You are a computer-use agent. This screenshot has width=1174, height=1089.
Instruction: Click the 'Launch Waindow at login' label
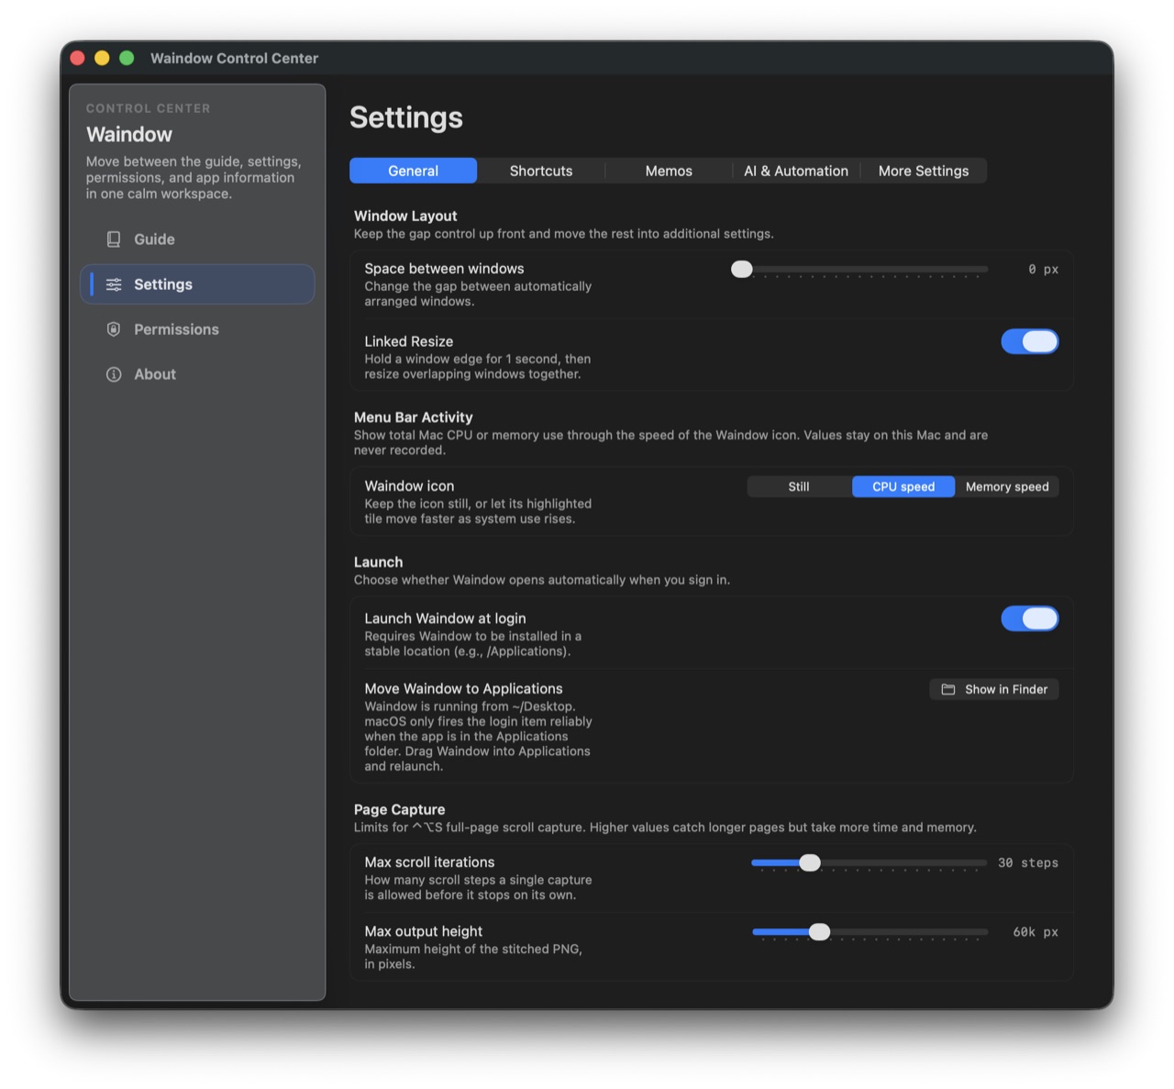(x=445, y=618)
